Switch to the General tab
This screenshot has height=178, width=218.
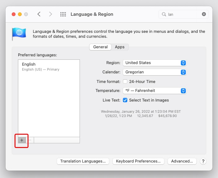pyautogui.click(x=100, y=47)
